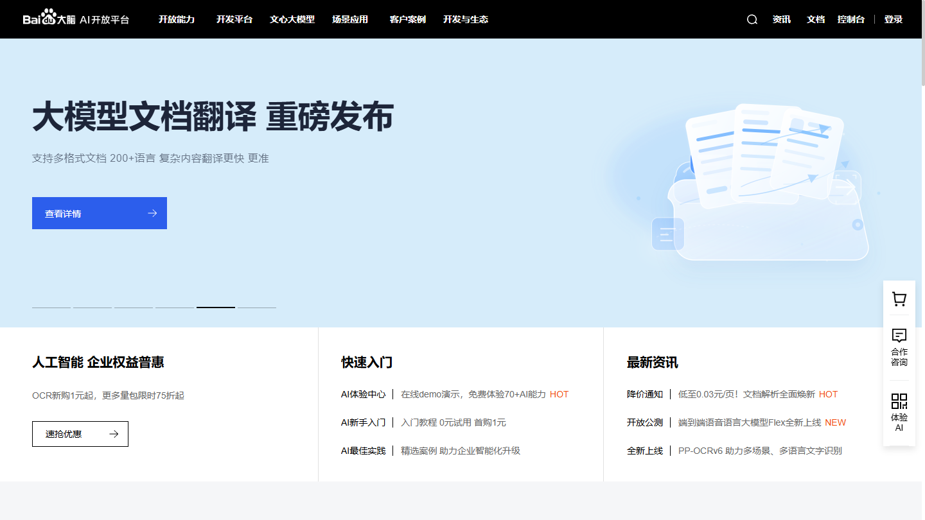Open 场景应用 menu
Image resolution: width=925 pixels, height=520 pixels.
[x=350, y=19]
